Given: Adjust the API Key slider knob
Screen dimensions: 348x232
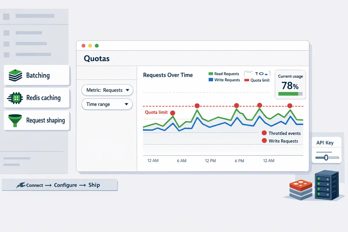Looking at the screenshot, I should 326,157.
